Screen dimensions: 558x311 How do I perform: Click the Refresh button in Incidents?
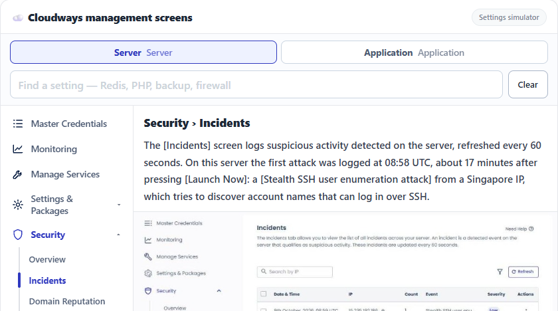(x=523, y=272)
